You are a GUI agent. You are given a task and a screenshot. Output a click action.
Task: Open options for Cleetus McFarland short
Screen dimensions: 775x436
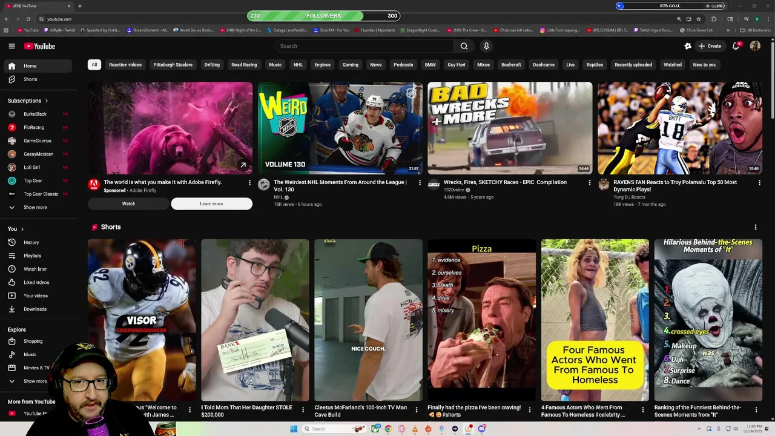(x=416, y=410)
